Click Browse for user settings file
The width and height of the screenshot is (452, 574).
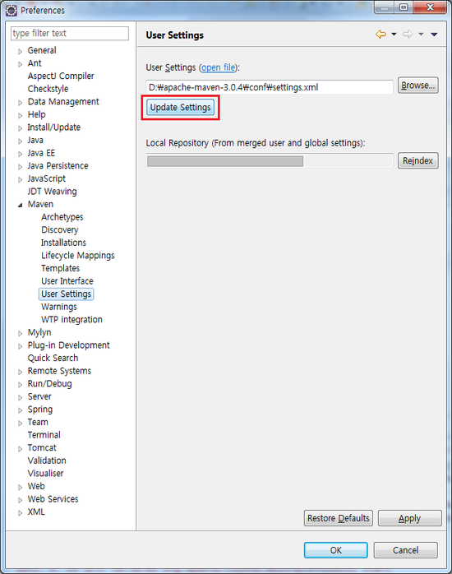[x=418, y=86]
